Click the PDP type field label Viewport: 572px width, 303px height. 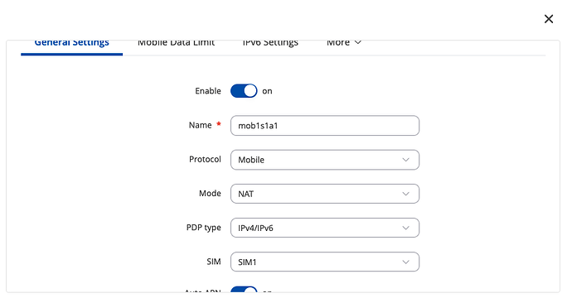[x=204, y=228]
